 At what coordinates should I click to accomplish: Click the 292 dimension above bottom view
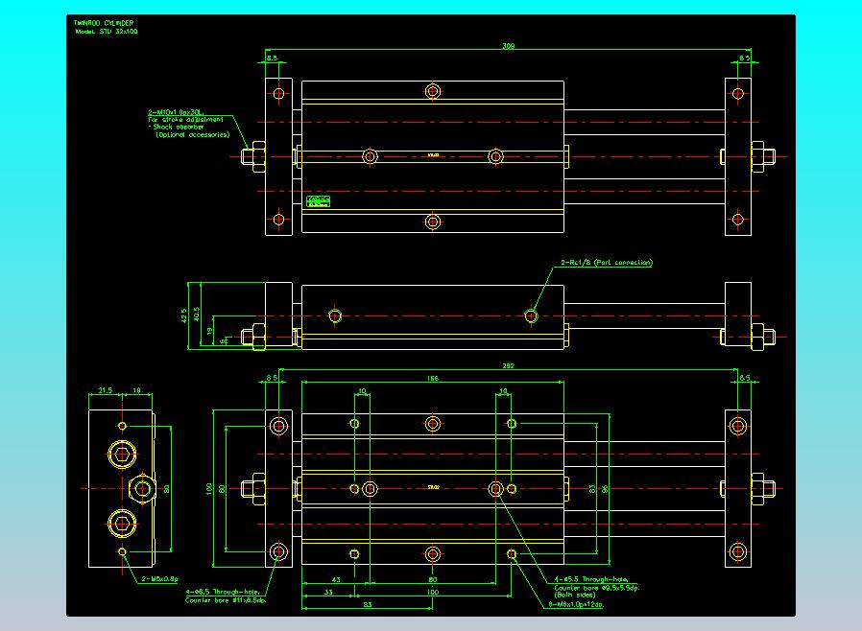click(508, 365)
